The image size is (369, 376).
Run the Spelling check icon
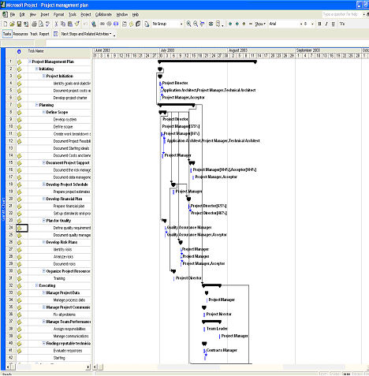[x=47, y=24]
